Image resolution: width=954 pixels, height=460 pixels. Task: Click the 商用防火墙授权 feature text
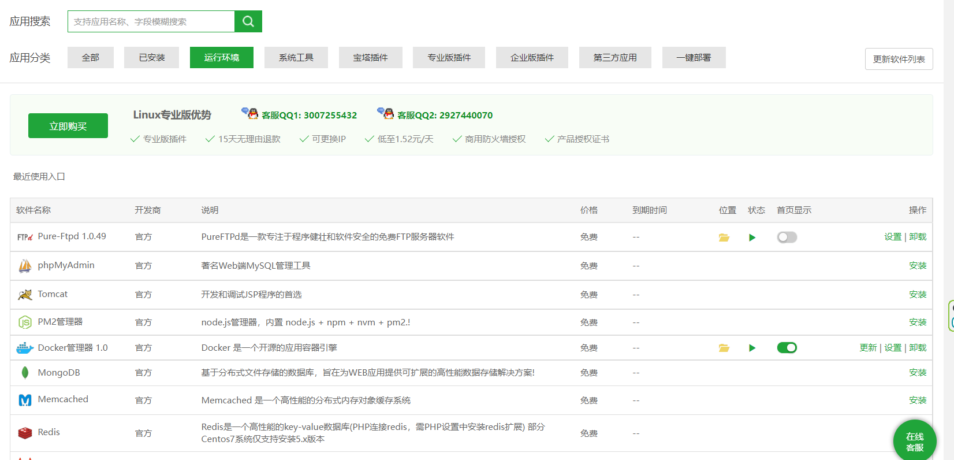495,139
